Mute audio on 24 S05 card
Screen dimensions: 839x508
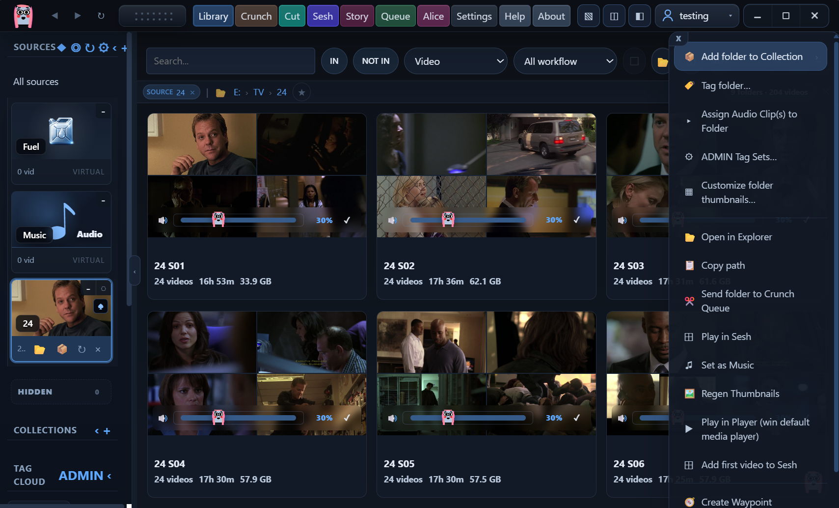point(392,418)
